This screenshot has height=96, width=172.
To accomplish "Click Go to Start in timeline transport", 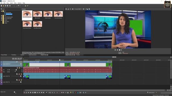I will click(x=37, y=93).
